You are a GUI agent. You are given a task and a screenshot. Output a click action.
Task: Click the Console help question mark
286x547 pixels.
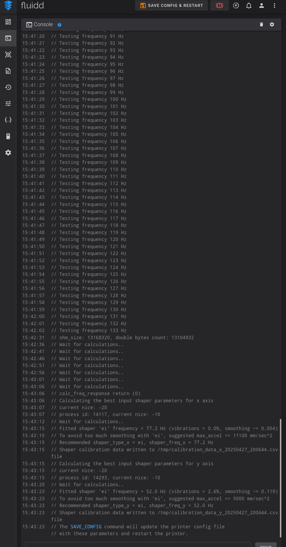(60, 25)
